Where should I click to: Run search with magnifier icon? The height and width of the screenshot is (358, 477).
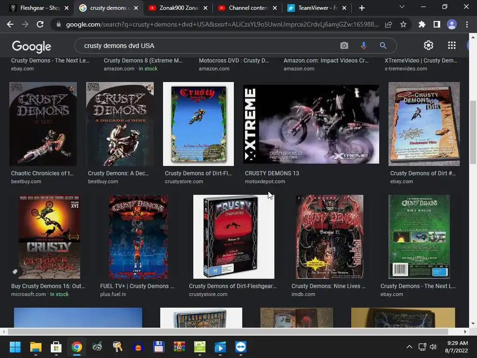pyautogui.click(x=383, y=46)
